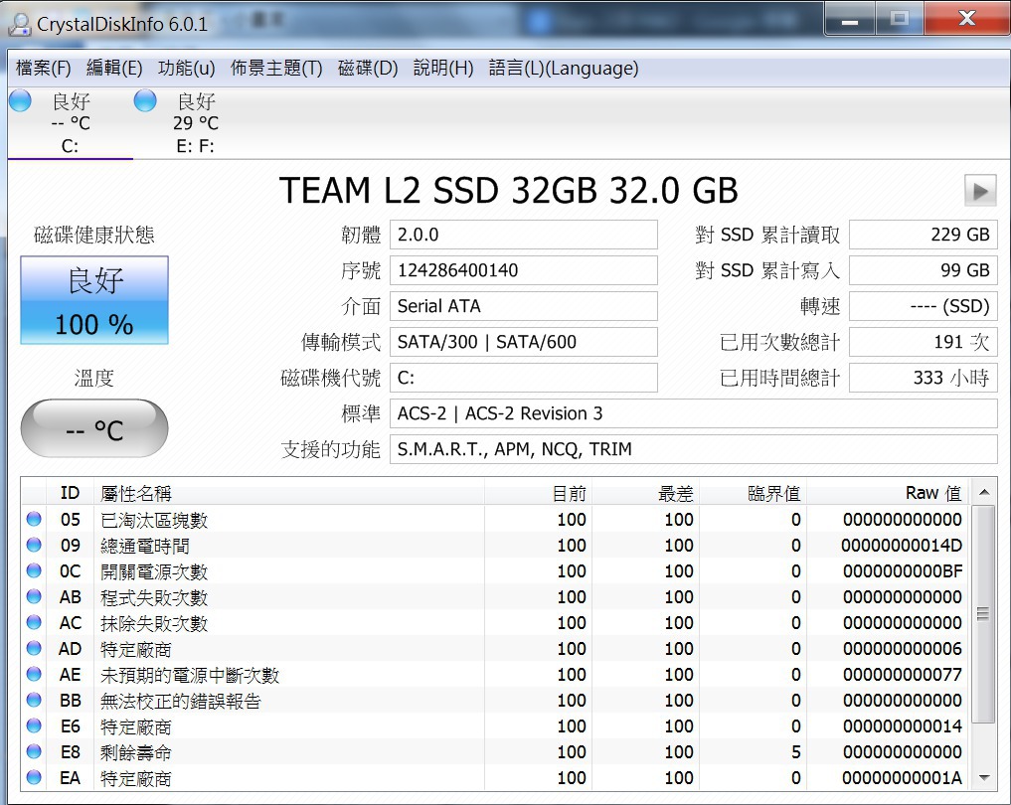Select the transfer mode field SATA/300 | SATA/600
The width and height of the screenshot is (1011, 805).
pos(524,342)
